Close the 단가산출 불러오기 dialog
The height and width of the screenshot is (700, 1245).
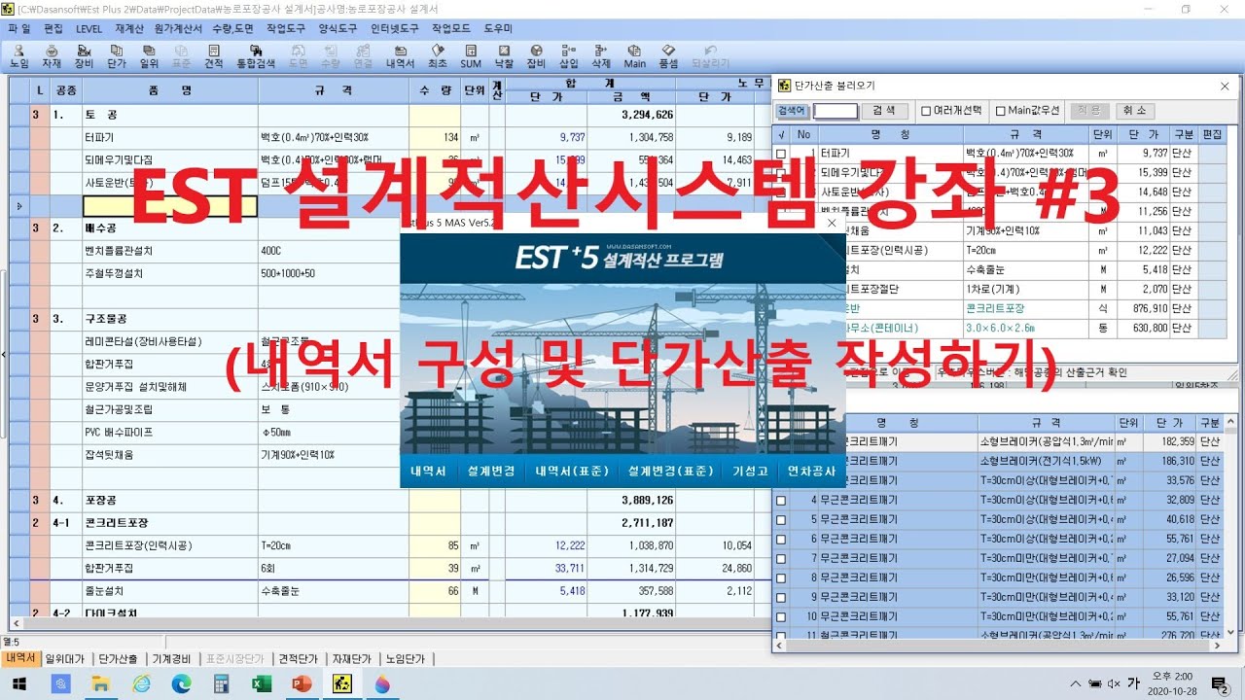click(x=1225, y=86)
